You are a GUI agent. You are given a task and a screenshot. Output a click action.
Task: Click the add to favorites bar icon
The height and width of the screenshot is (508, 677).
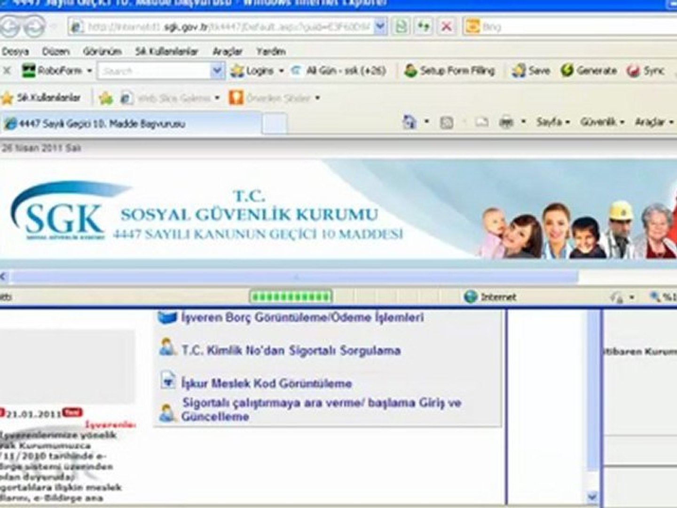click(x=106, y=98)
